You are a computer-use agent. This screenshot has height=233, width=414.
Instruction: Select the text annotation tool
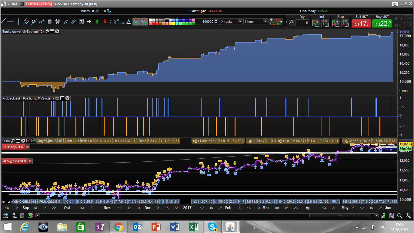81,22
